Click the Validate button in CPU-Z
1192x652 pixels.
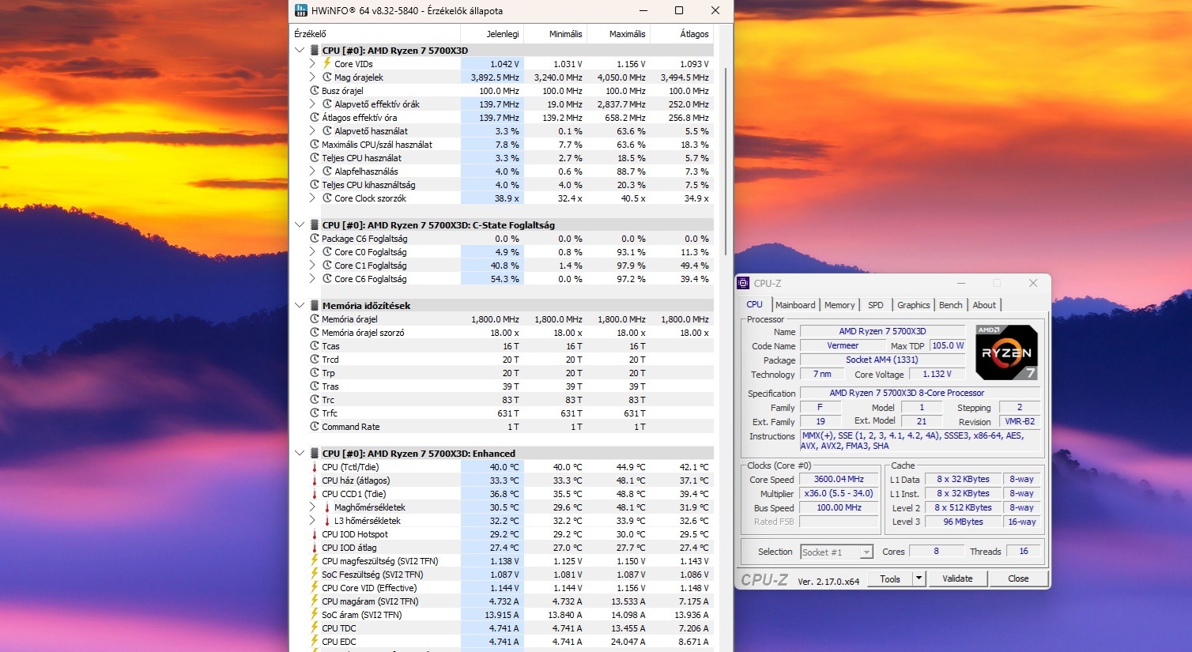[x=957, y=579]
